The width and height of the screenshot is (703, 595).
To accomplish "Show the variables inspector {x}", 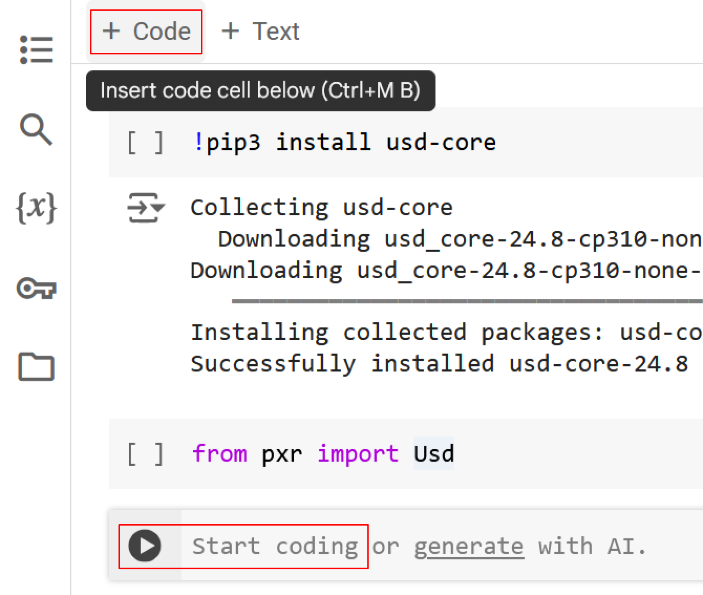I will click(36, 208).
